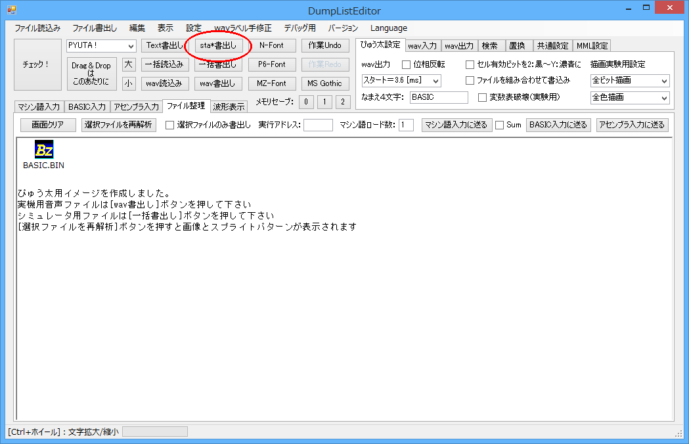Screen dimensions: 689x444
Task: Click the 一括書出し button
Action: 218,64
